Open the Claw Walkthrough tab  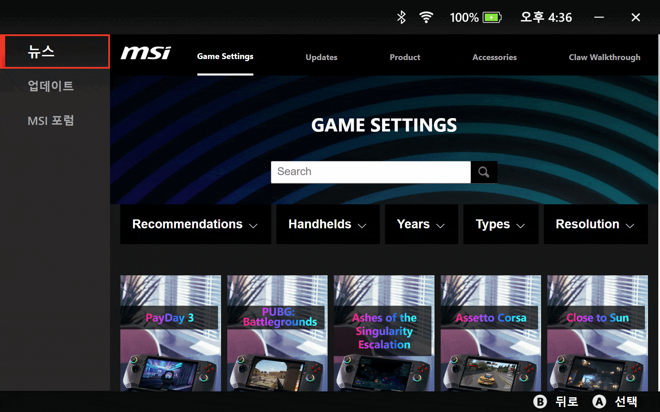pyautogui.click(x=604, y=57)
